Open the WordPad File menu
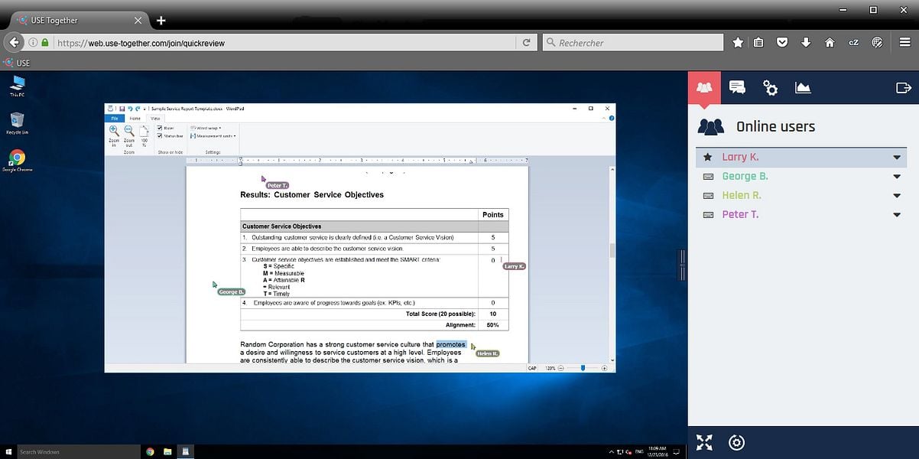The height and width of the screenshot is (459, 919). (x=113, y=119)
